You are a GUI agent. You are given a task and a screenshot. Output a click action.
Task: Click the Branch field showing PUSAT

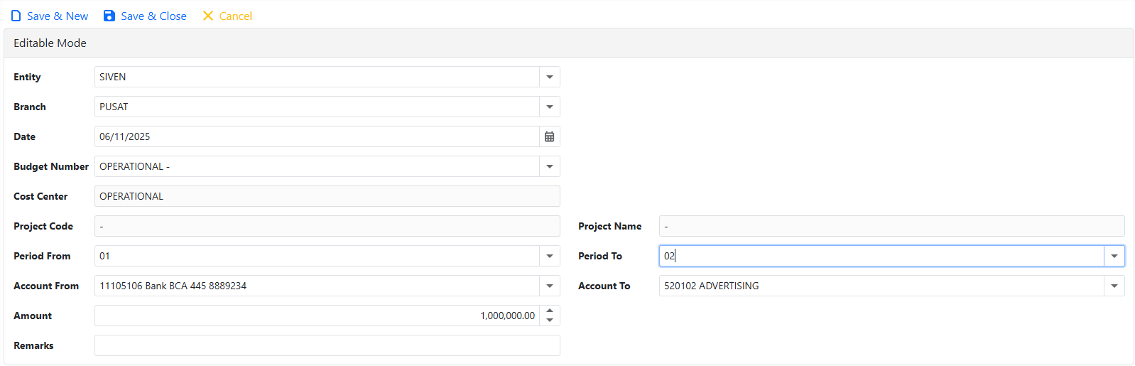tap(317, 107)
